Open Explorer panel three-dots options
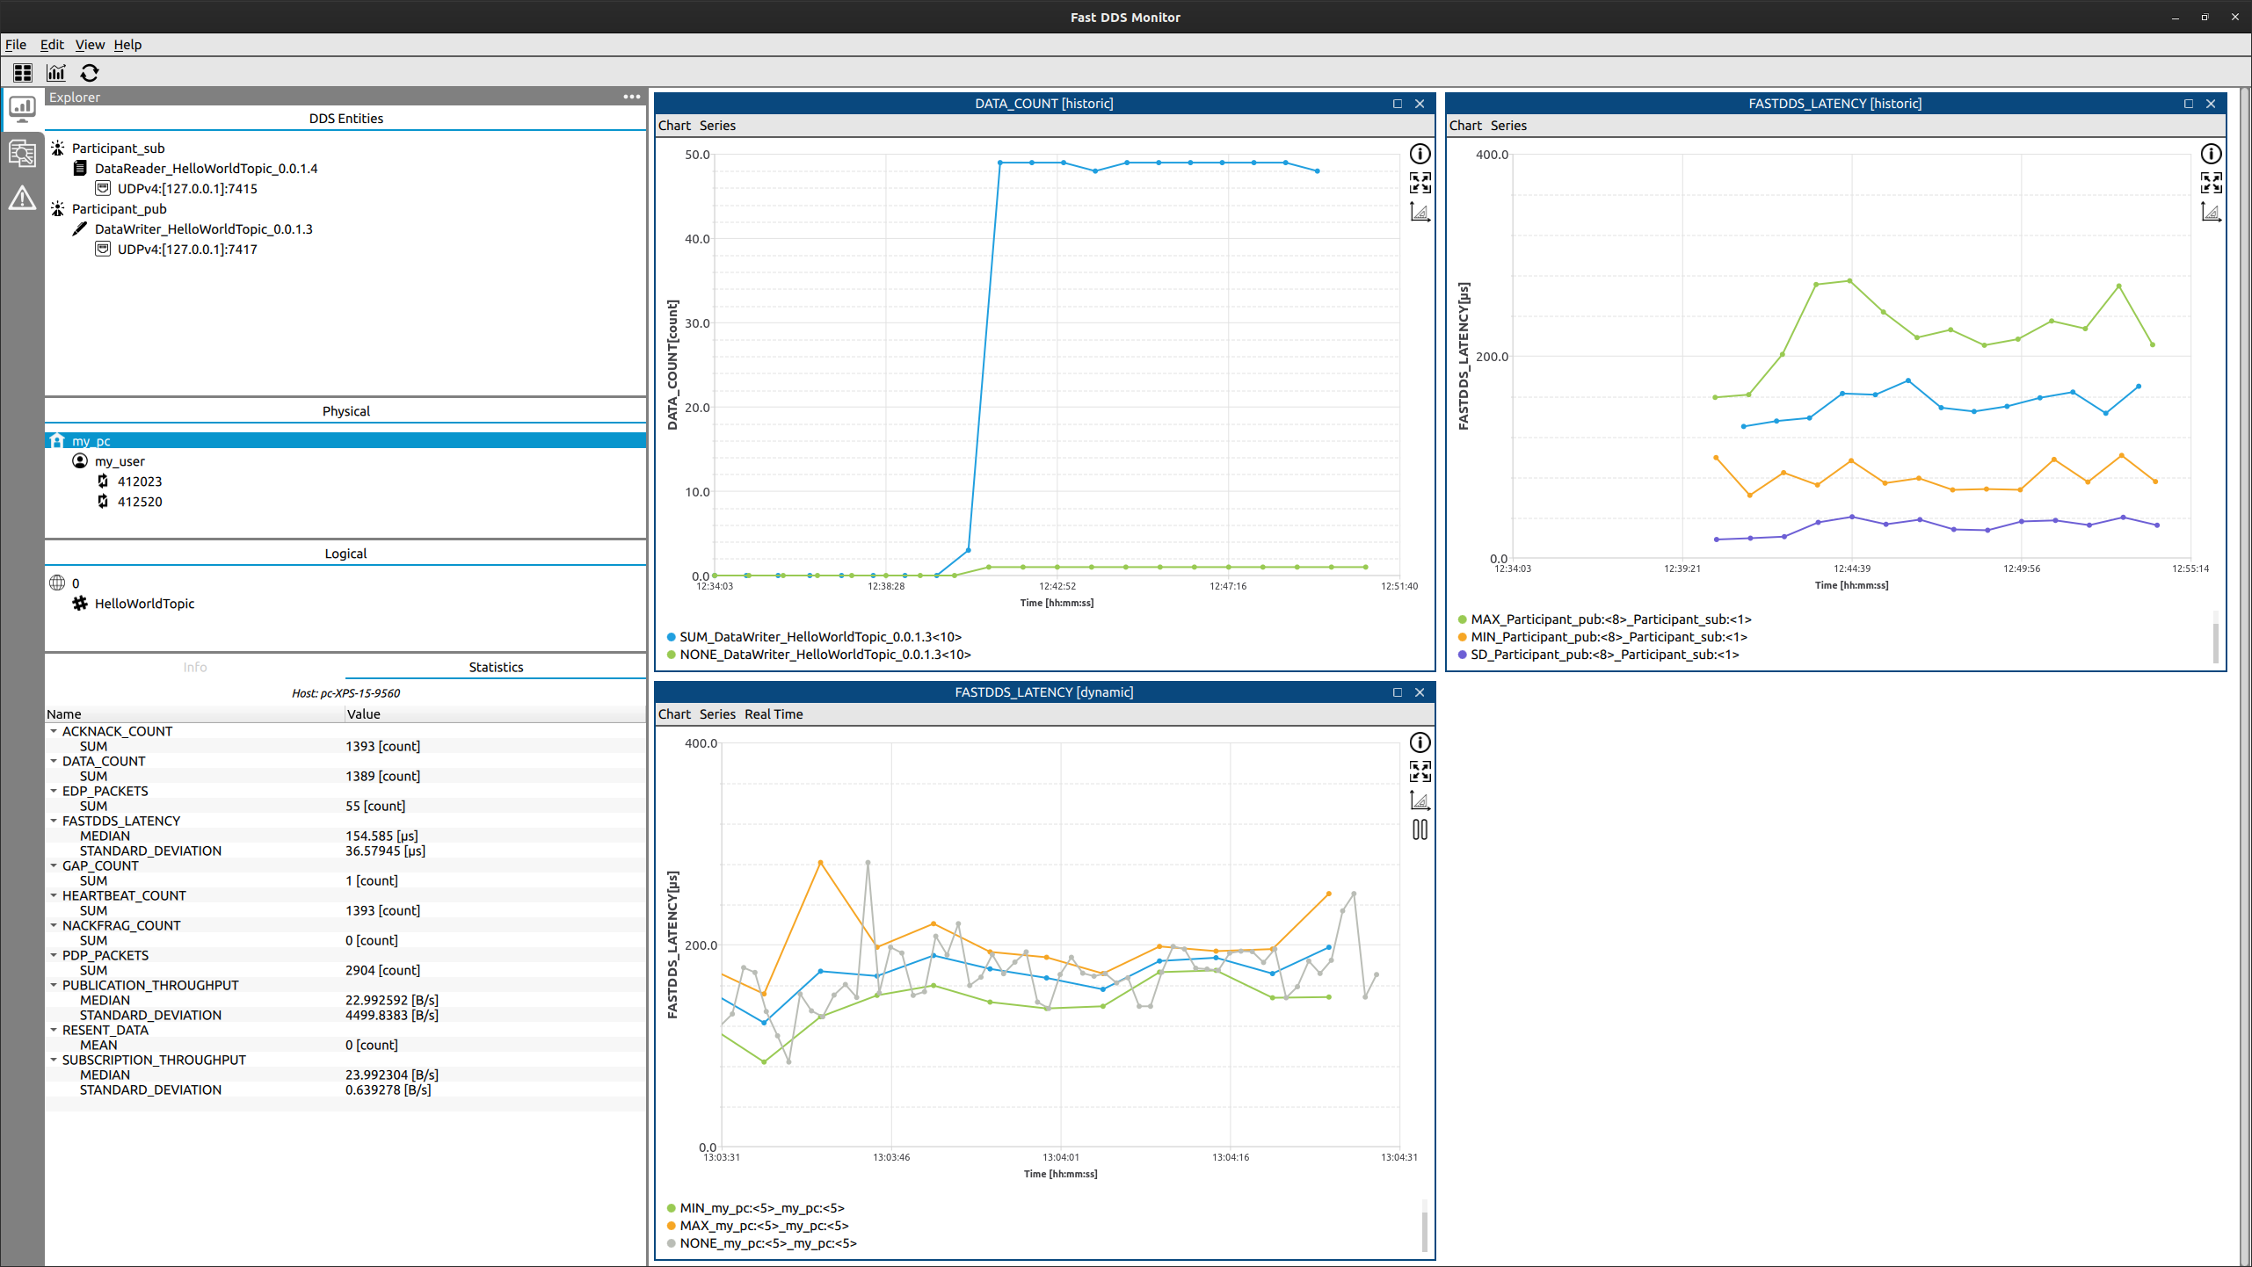 click(x=632, y=97)
